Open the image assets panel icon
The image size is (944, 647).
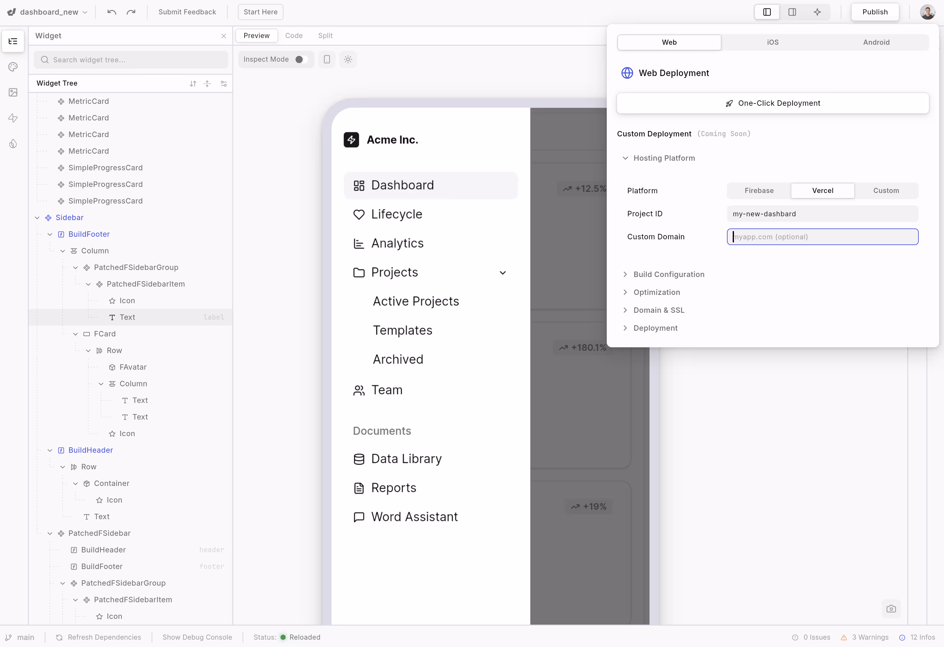click(x=13, y=93)
